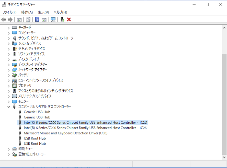The height and width of the screenshot is (168, 227).
Task: Scan for hardware changes monitor icon
Action: (53, 19)
